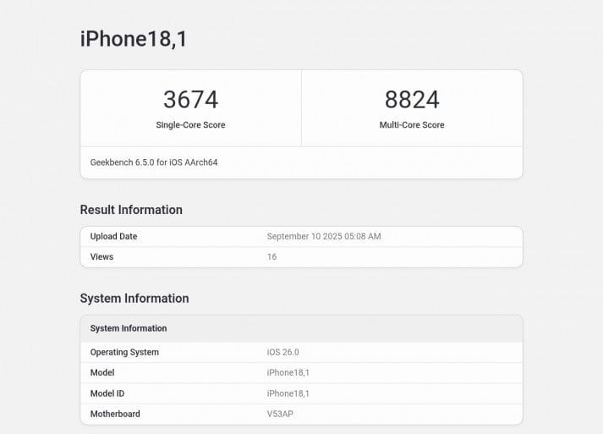603x434 pixels.
Task: Click Geekbench 6.5.0 for iOS AArch64 text
Action: pyautogui.click(x=154, y=162)
